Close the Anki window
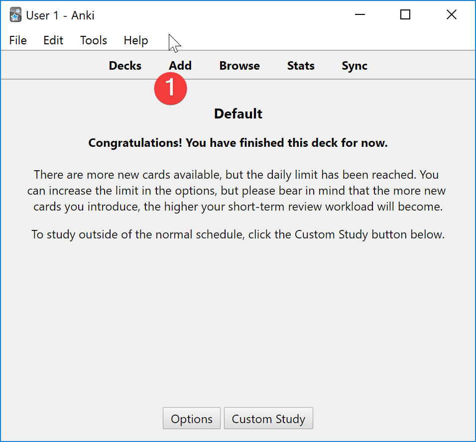476x442 pixels. pos(452,14)
